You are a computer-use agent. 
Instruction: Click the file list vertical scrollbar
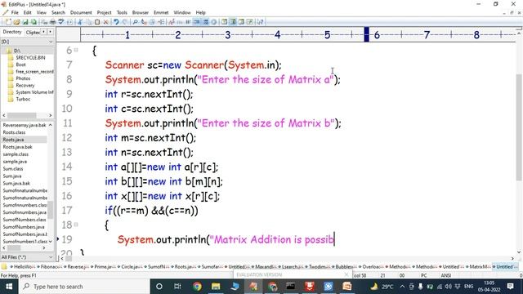click(50, 210)
